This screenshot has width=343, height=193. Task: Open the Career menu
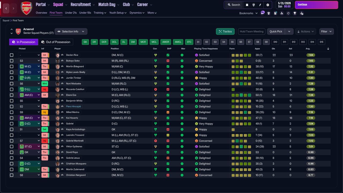pyautogui.click(x=145, y=5)
